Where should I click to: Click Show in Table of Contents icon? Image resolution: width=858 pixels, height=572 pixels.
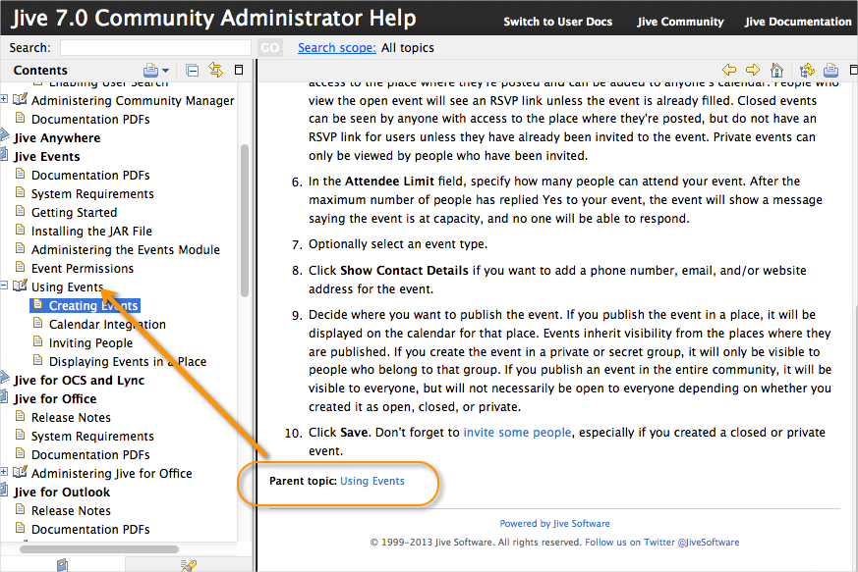pyautogui.click(x=807, y=70)
